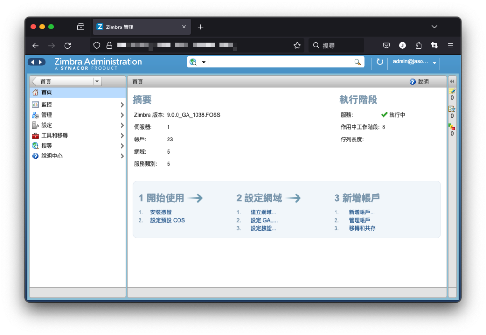Click the tracking protection shield icon
Viewport: 486px width, 335px height.
(97, 46)
